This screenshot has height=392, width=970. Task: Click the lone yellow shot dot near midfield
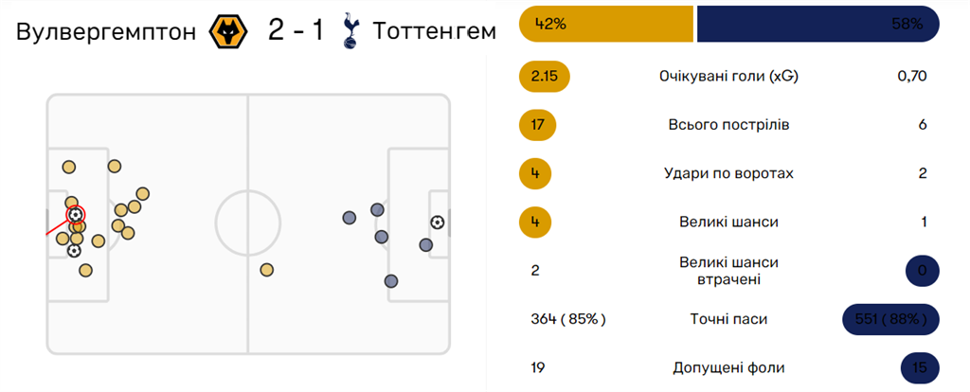pyautogui.click(x=266, y=270)
